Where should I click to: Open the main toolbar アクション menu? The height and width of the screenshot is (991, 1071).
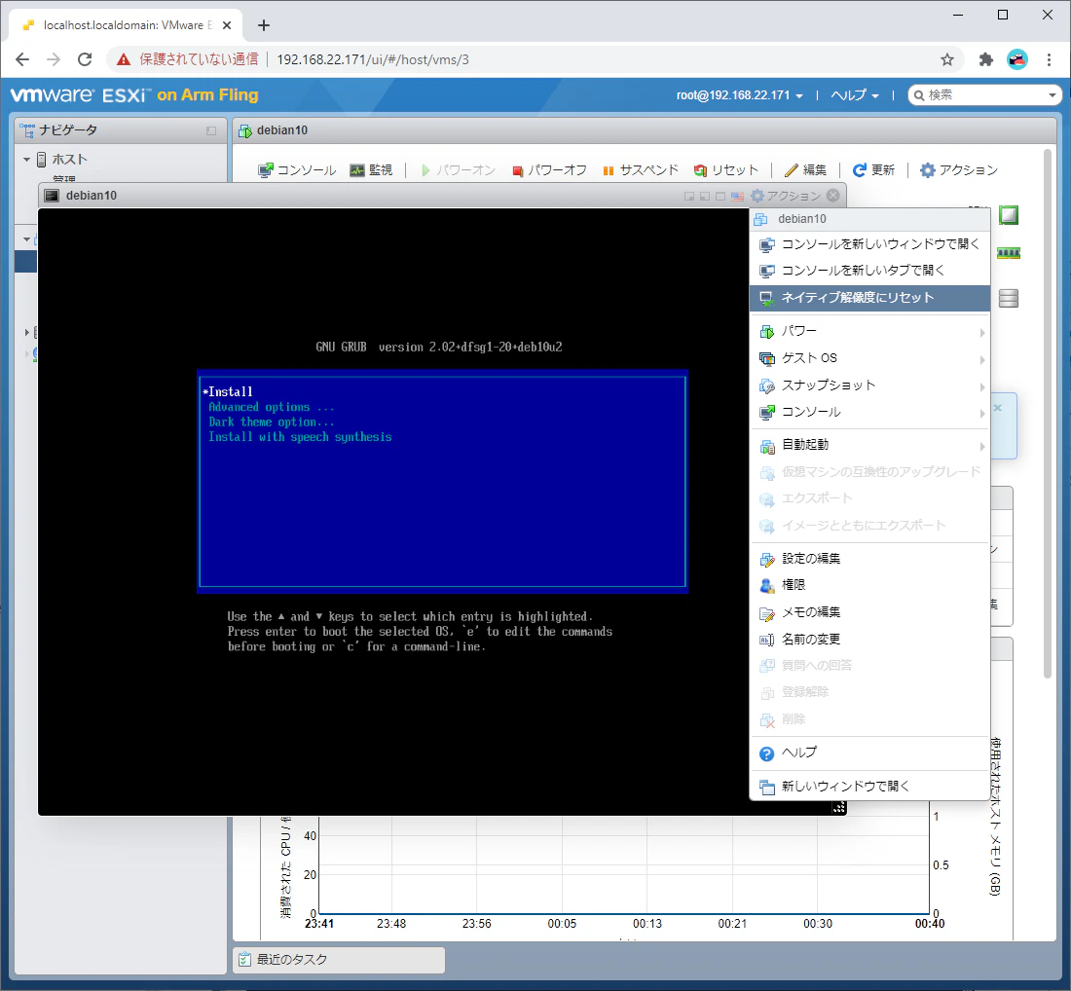[959, 170]
